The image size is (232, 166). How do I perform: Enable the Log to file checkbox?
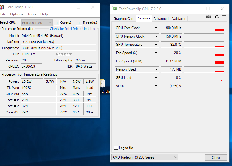(116, 148)
